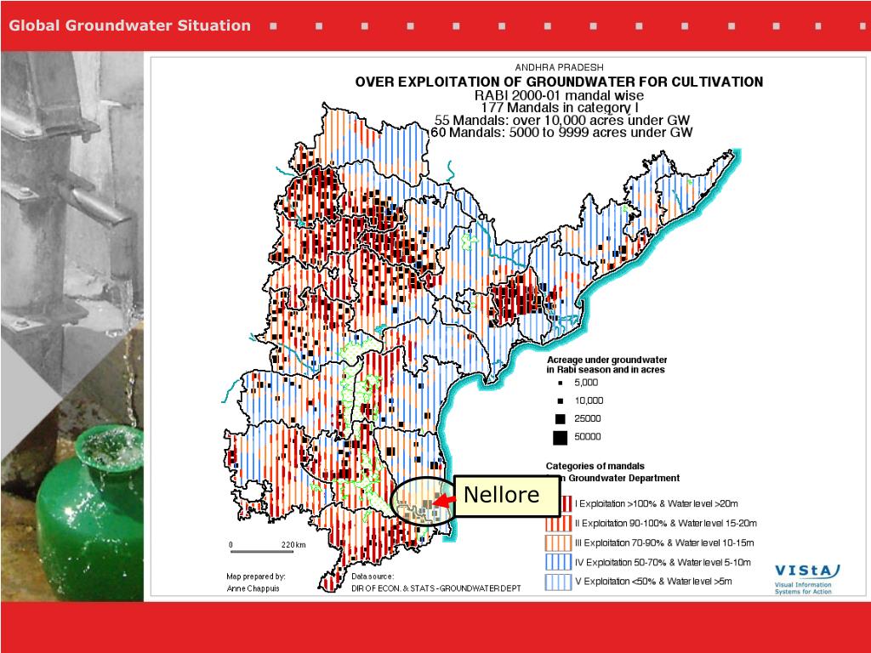Click the category IV blue striped swatch

click(558, 562)
